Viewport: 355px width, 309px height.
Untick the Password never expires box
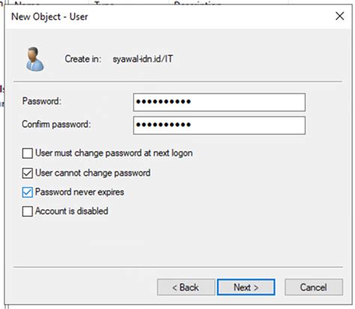coord(27,192)
